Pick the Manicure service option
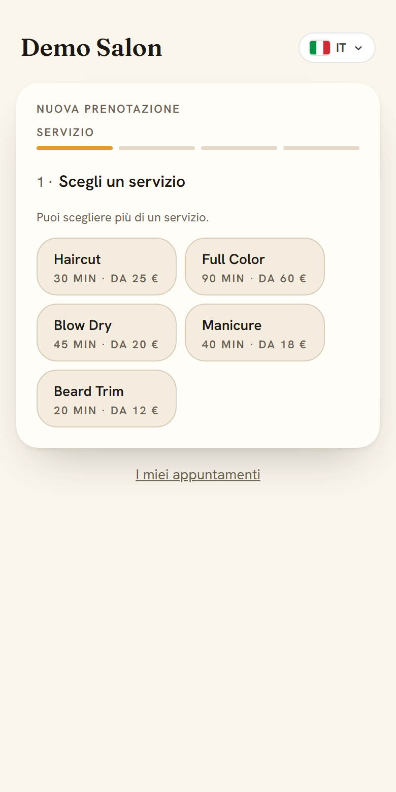396x792 pixels. tap(255, 333)
